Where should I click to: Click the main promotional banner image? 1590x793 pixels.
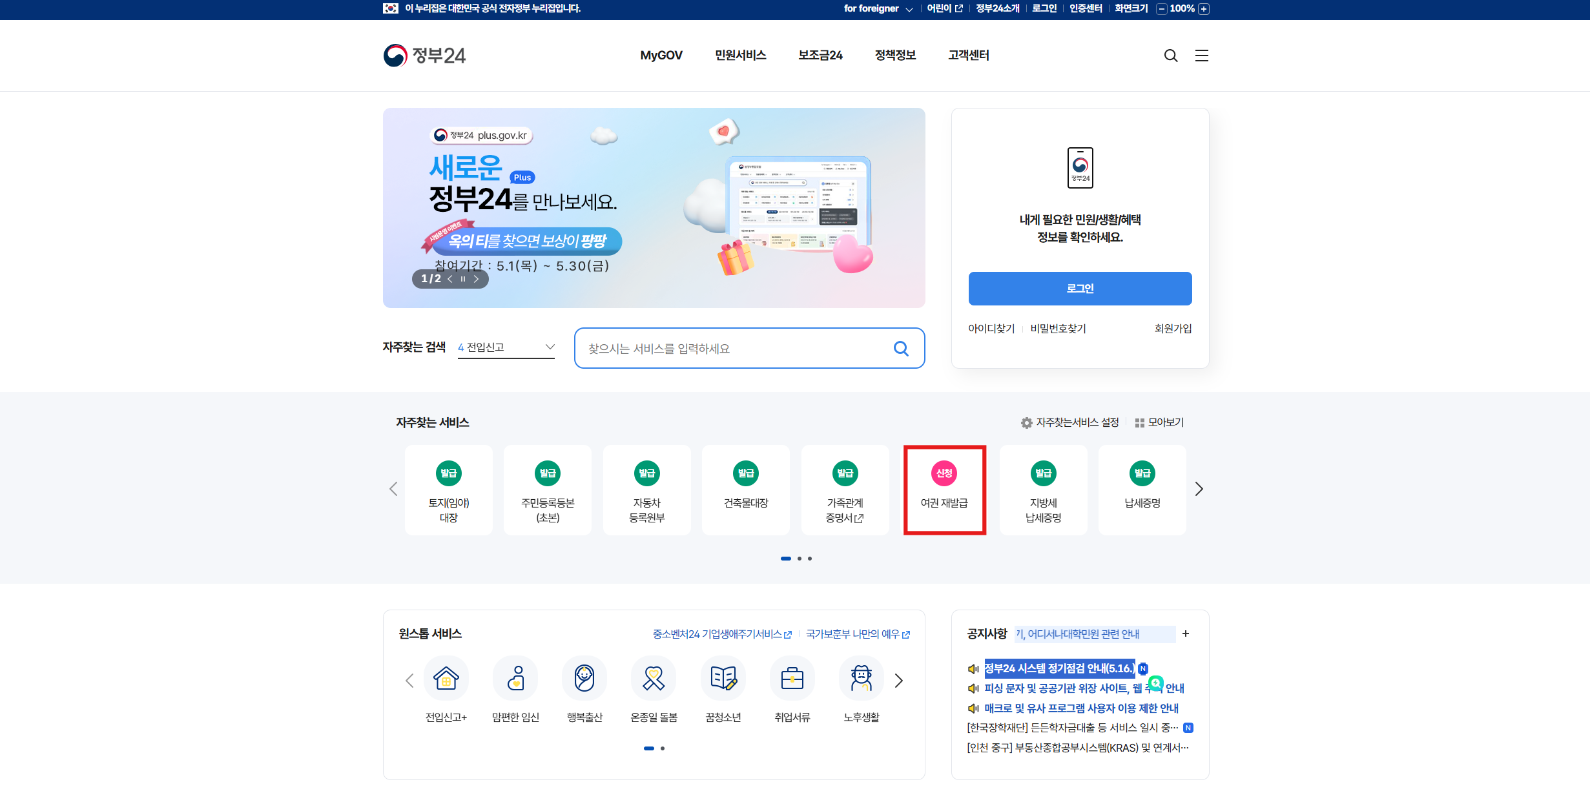click(654, 208)
